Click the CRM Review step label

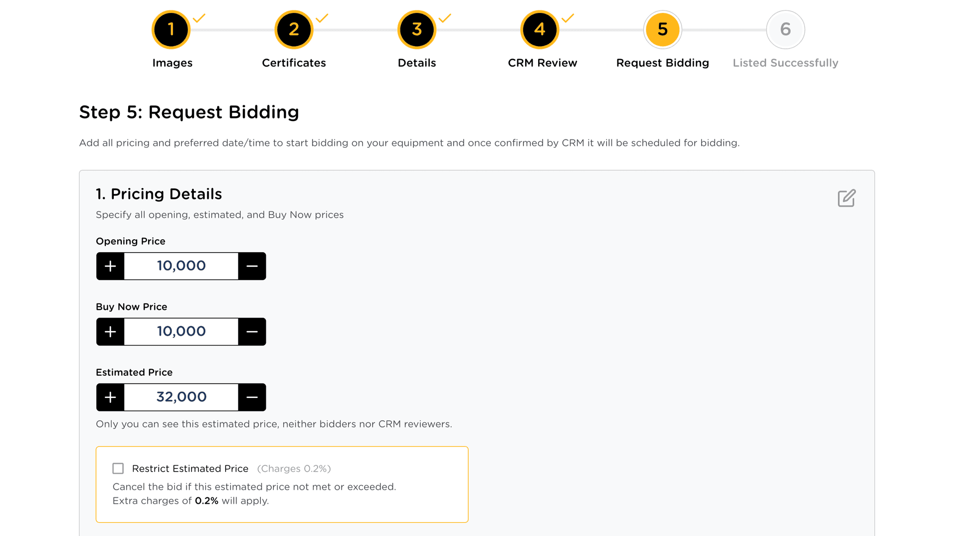542,63
